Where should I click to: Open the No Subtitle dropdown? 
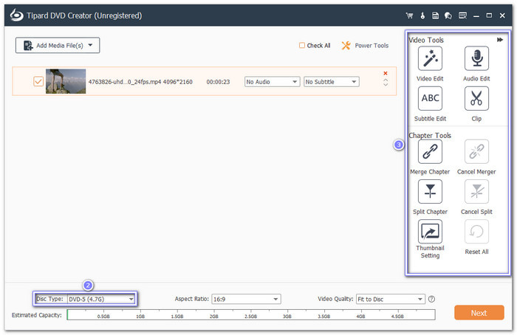332,82
